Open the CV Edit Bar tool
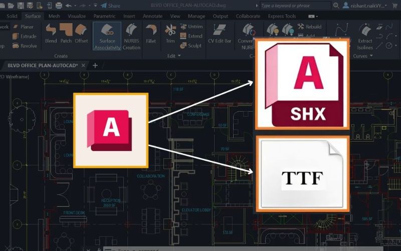Image resolution: width=401 pixels, height=251 pixels. click(220, 34)
